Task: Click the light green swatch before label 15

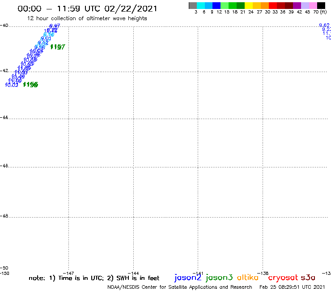Action: click(225, 5)
